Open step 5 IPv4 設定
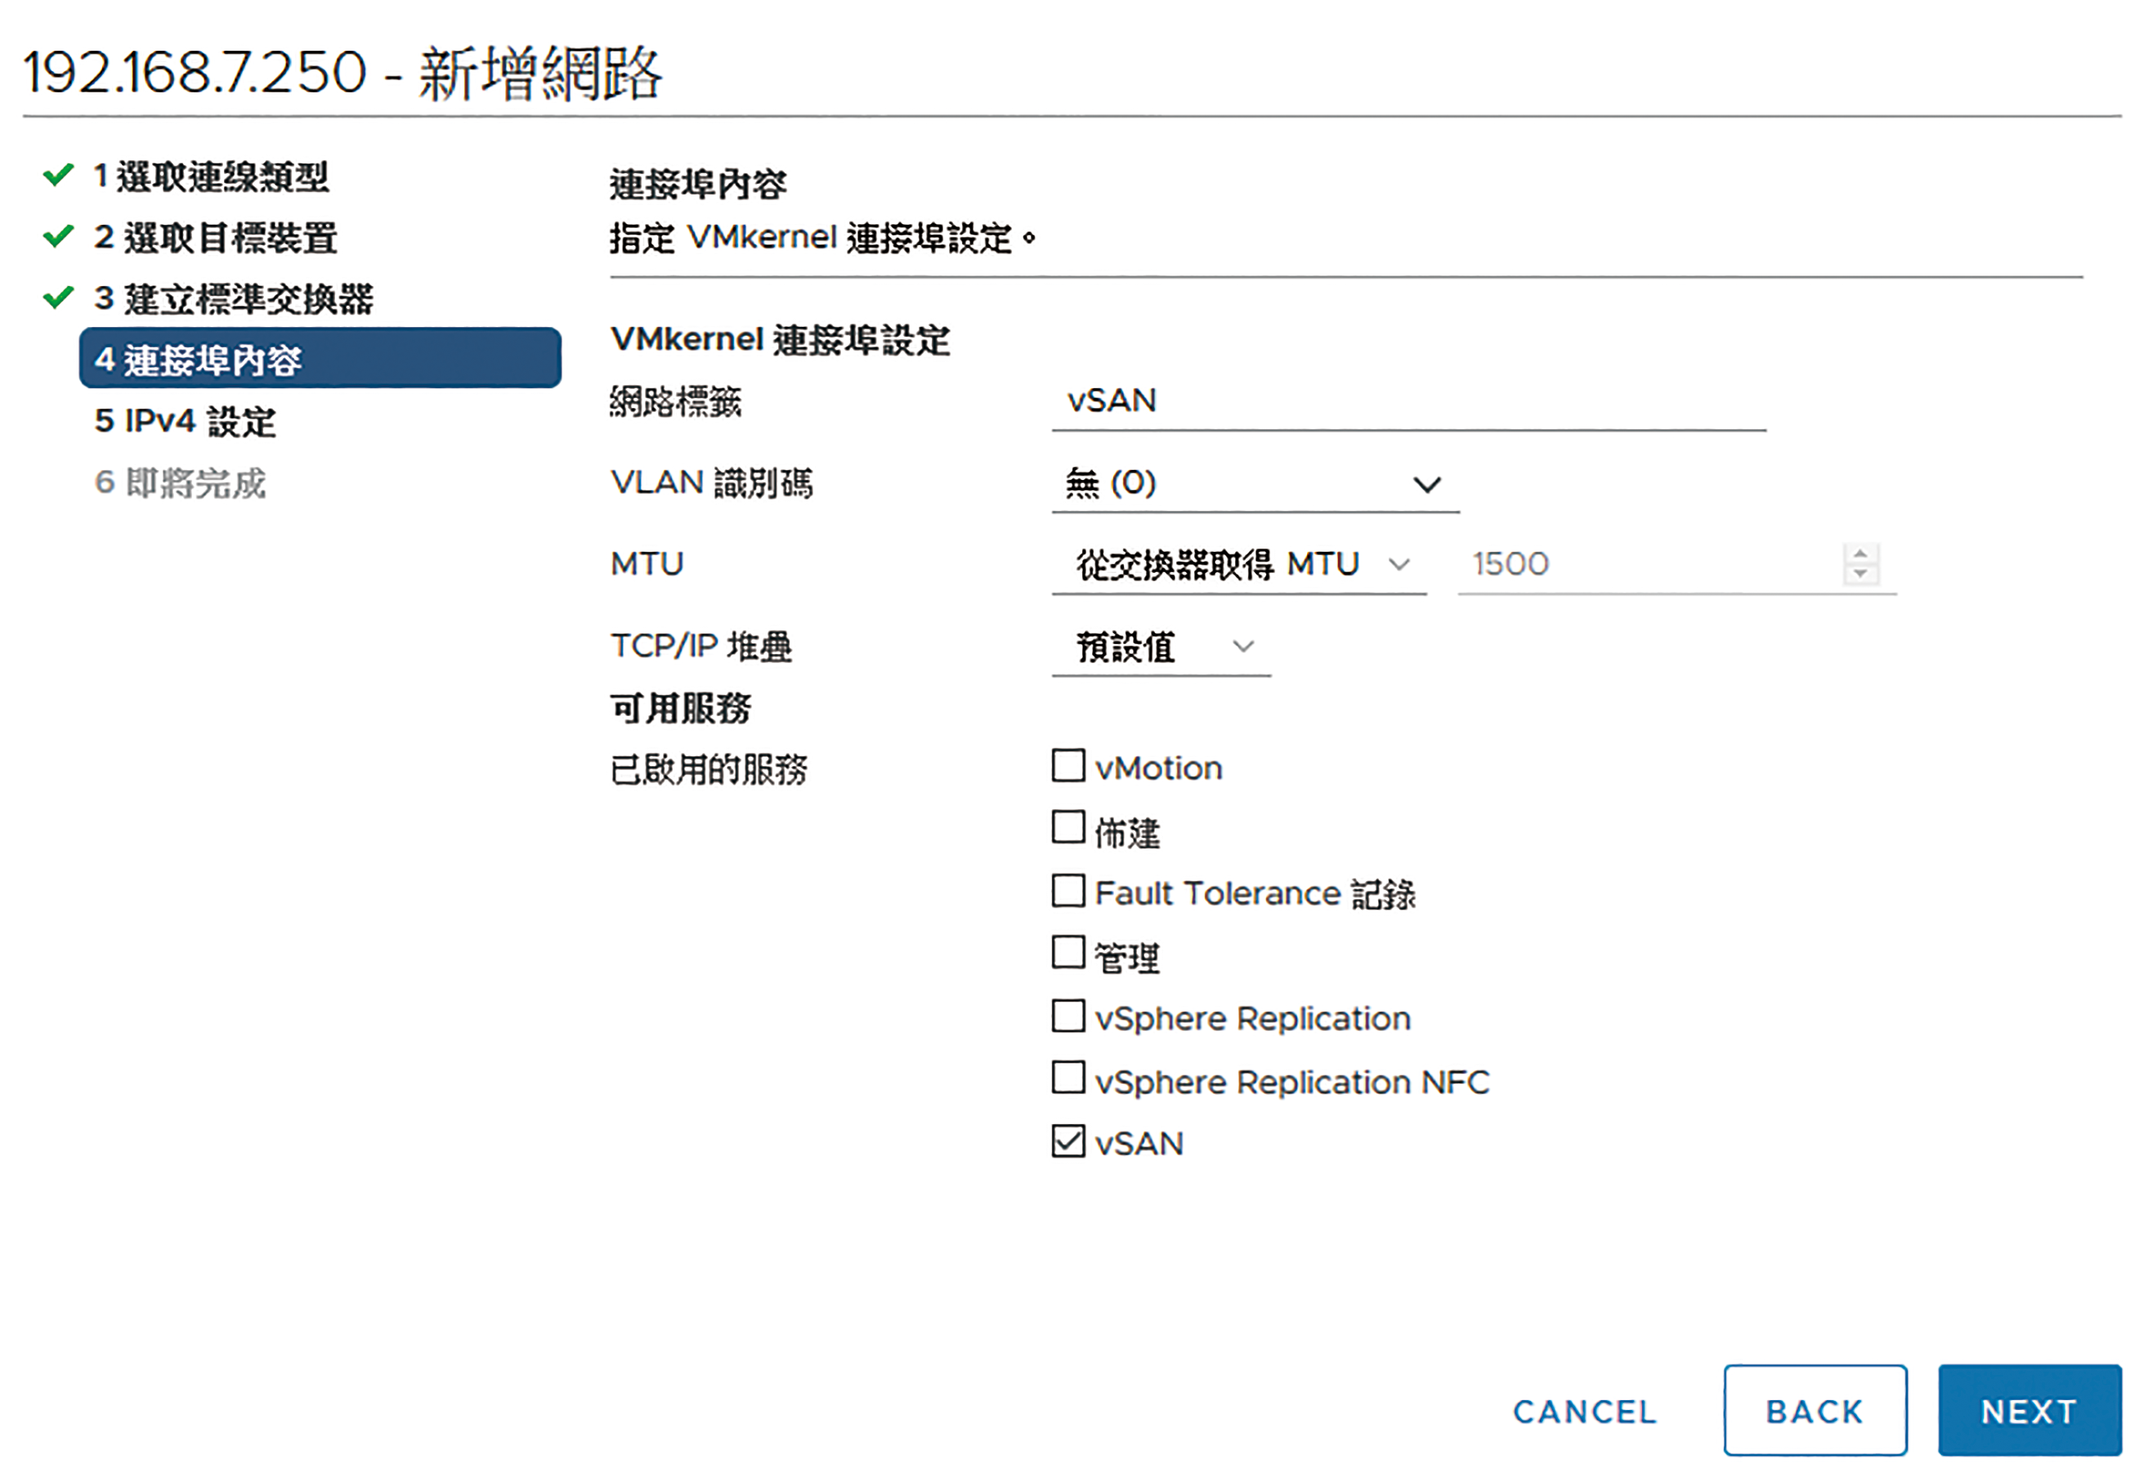Screen dimensions: 2148x1482 [186, 422]
